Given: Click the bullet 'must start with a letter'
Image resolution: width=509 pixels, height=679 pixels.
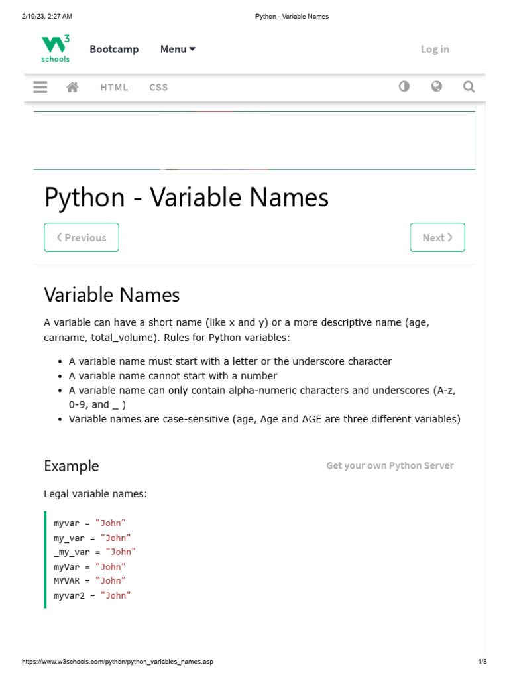Looking at the screenshot, I should coord(230,361).
